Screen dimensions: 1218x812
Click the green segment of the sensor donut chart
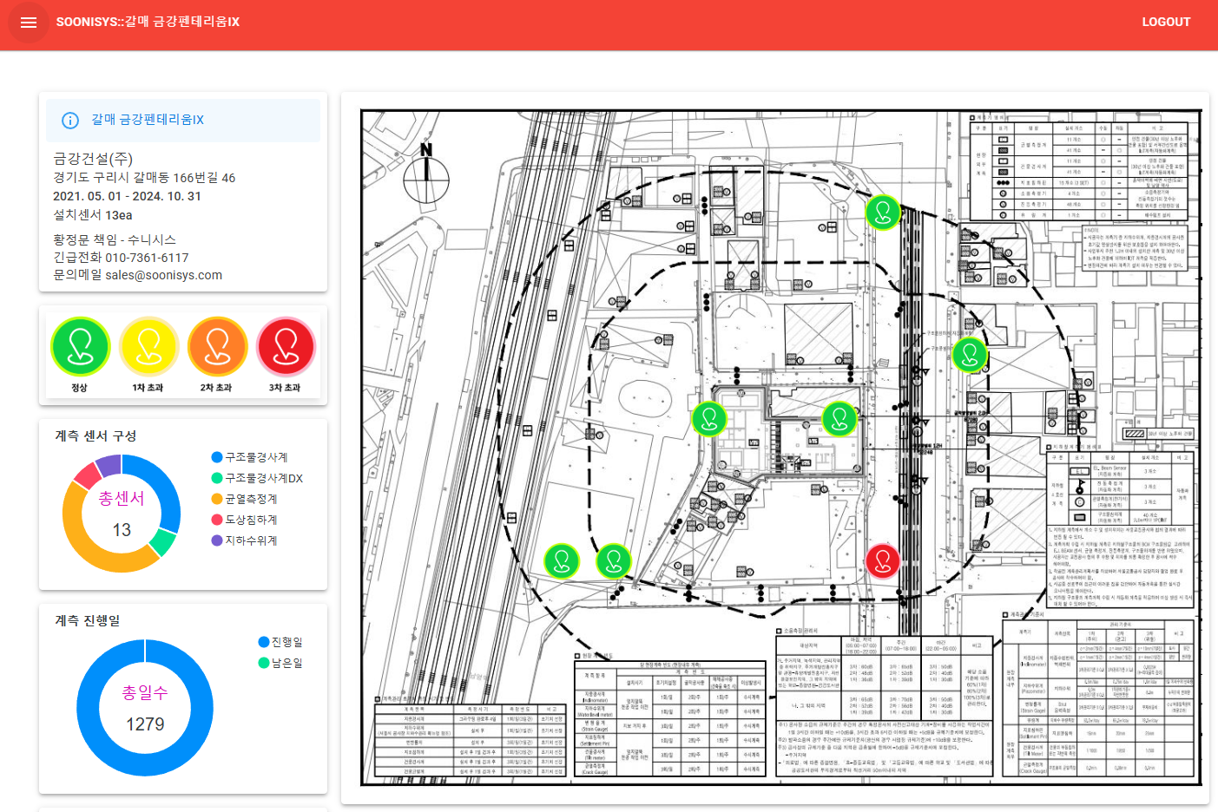(163, 542)
